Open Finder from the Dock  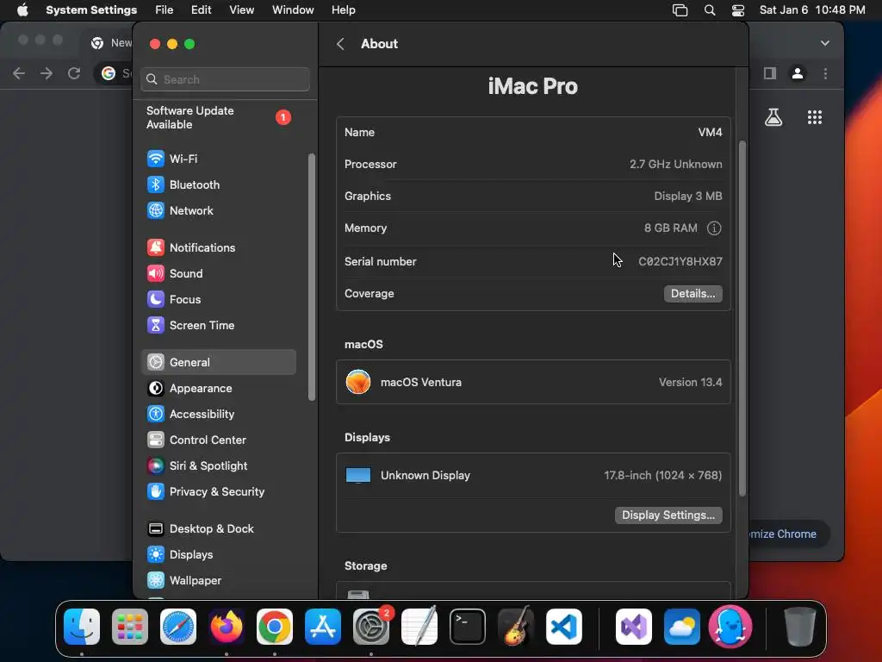(x=82, y=627)
